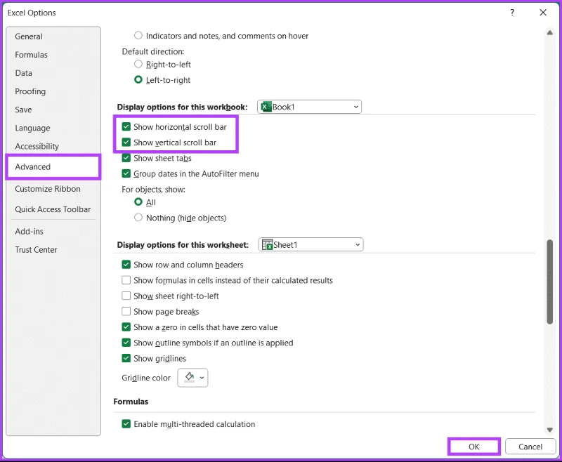Open the Formulas options category
Image resolution: width=562 pixels, height=462 pixels.
31,55
